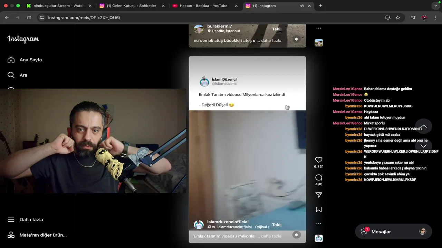The height and width of the screenshot is (248, 442).
Task: Go to Ana Sayfa in sidebar
Action: (25, 60)
